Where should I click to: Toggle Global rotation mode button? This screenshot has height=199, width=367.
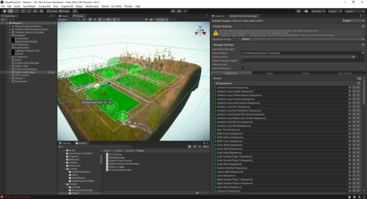(x=64, y=11)
